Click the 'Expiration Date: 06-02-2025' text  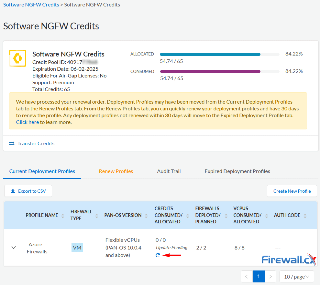pyautogui.click(x=65, y=69)
